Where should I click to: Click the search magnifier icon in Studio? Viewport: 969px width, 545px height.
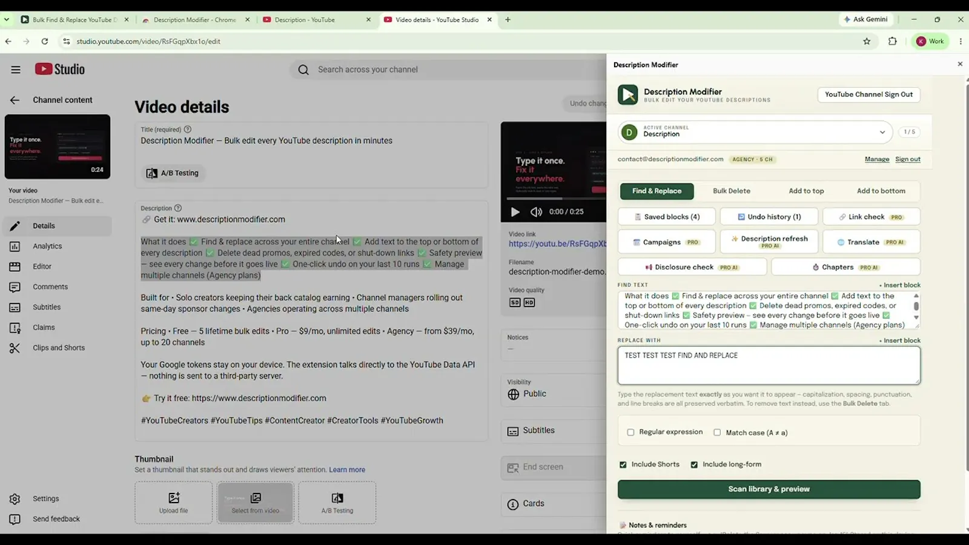click(303, 70)
